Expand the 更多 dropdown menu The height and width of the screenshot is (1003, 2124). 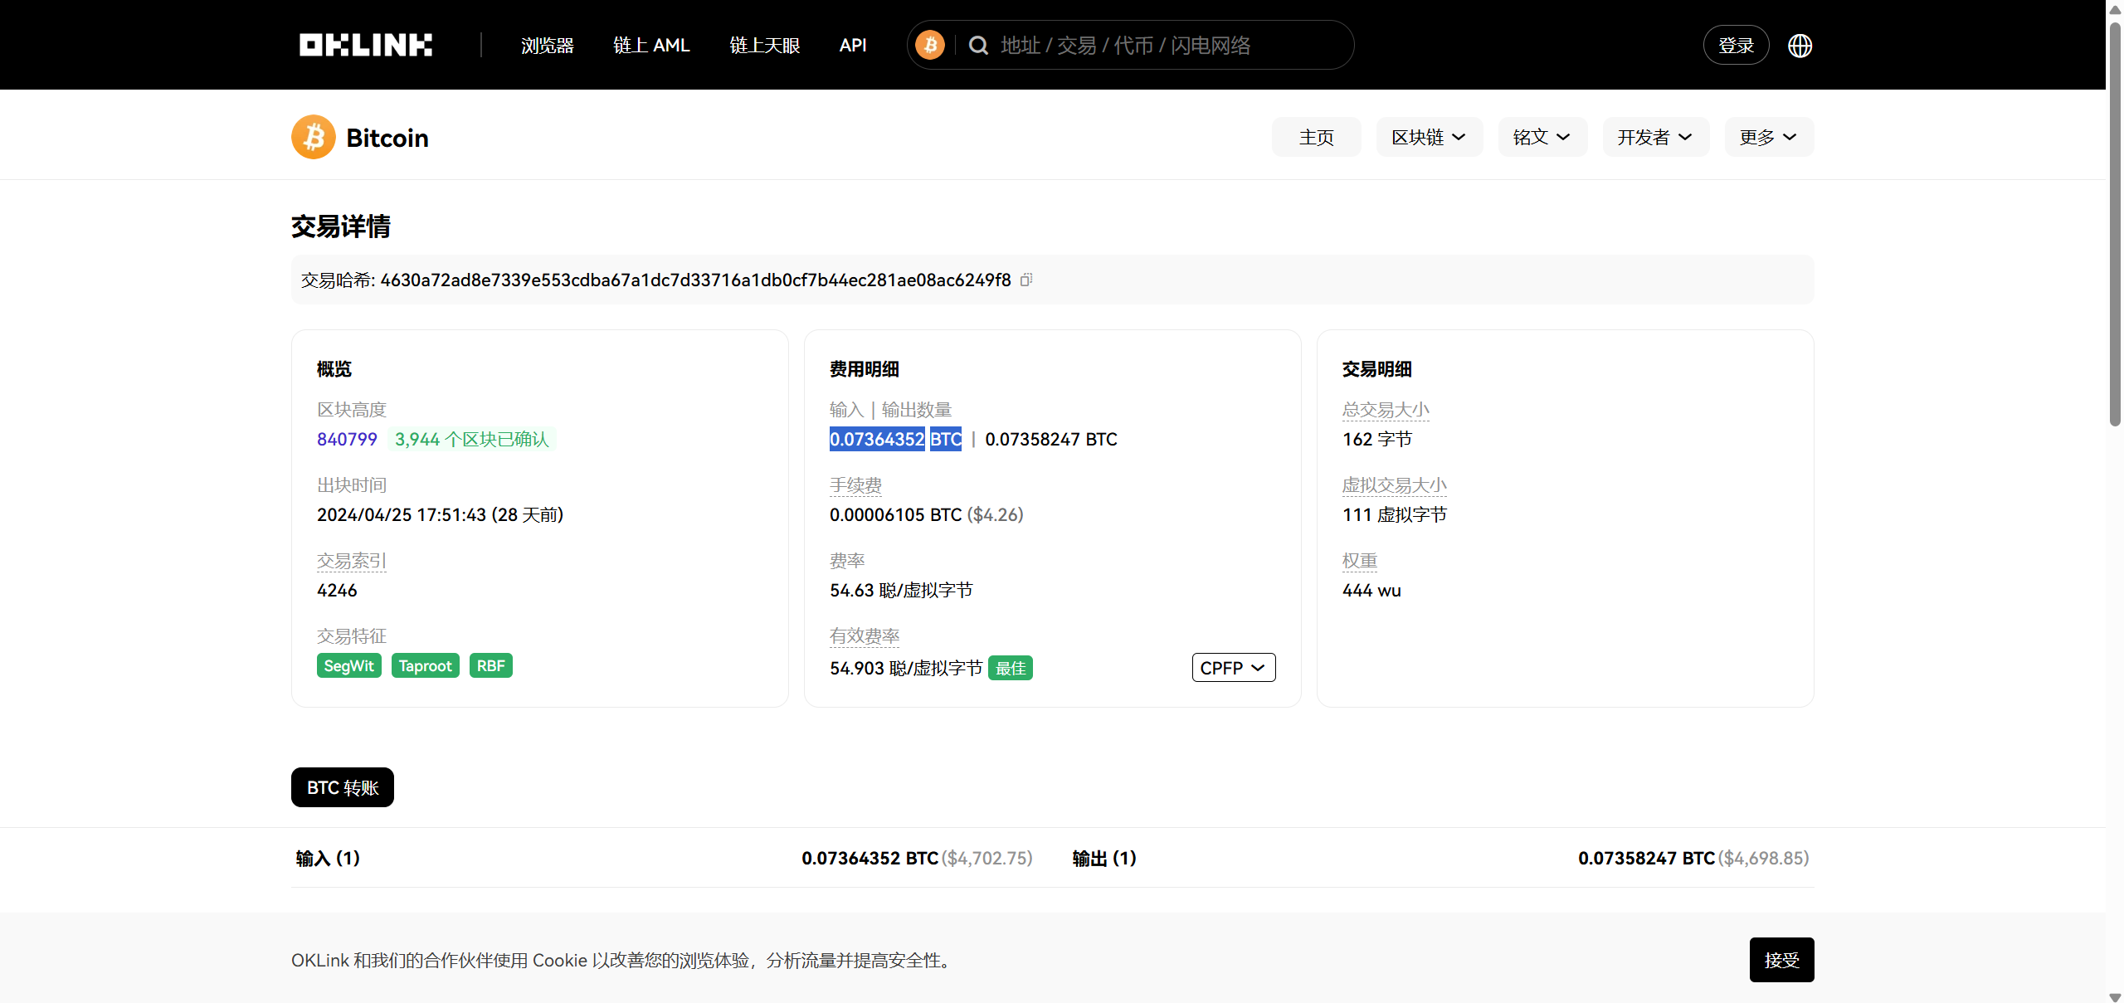1768,137
